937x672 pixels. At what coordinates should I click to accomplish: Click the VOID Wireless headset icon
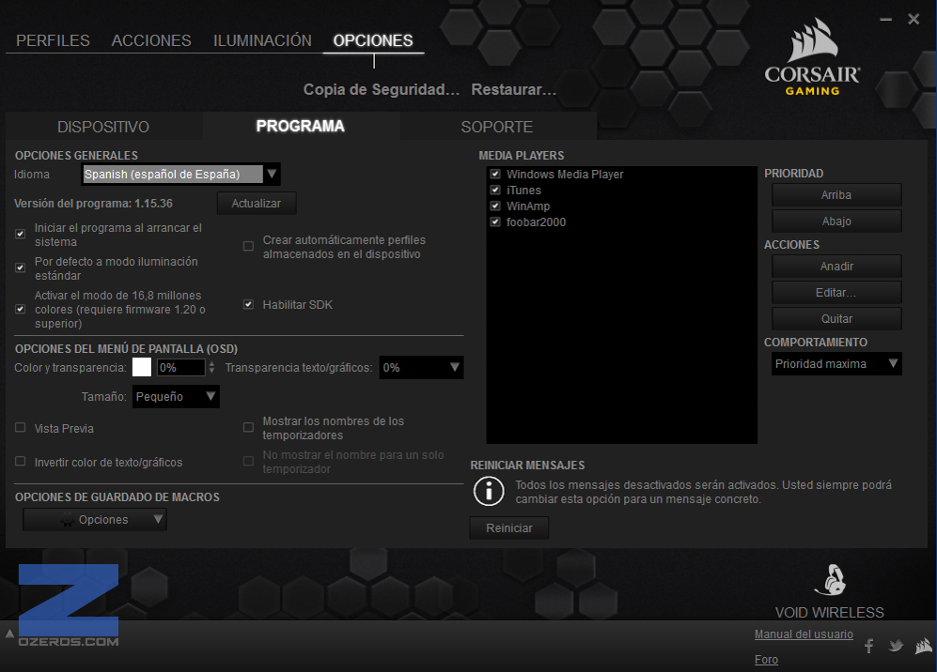[x=830, y=580]
